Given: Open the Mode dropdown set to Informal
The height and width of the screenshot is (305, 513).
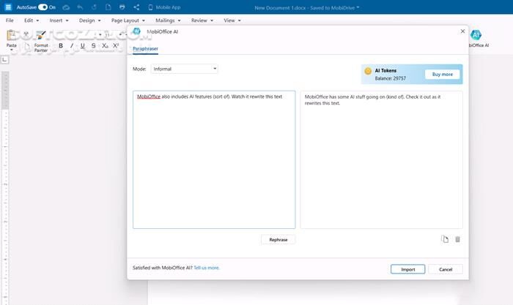Looking at the screenshot, I should [184, 69].
